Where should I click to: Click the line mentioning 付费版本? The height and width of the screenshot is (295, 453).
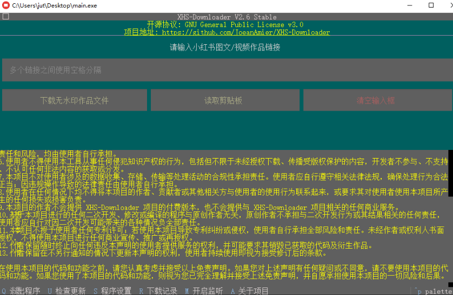pos(200,207)
